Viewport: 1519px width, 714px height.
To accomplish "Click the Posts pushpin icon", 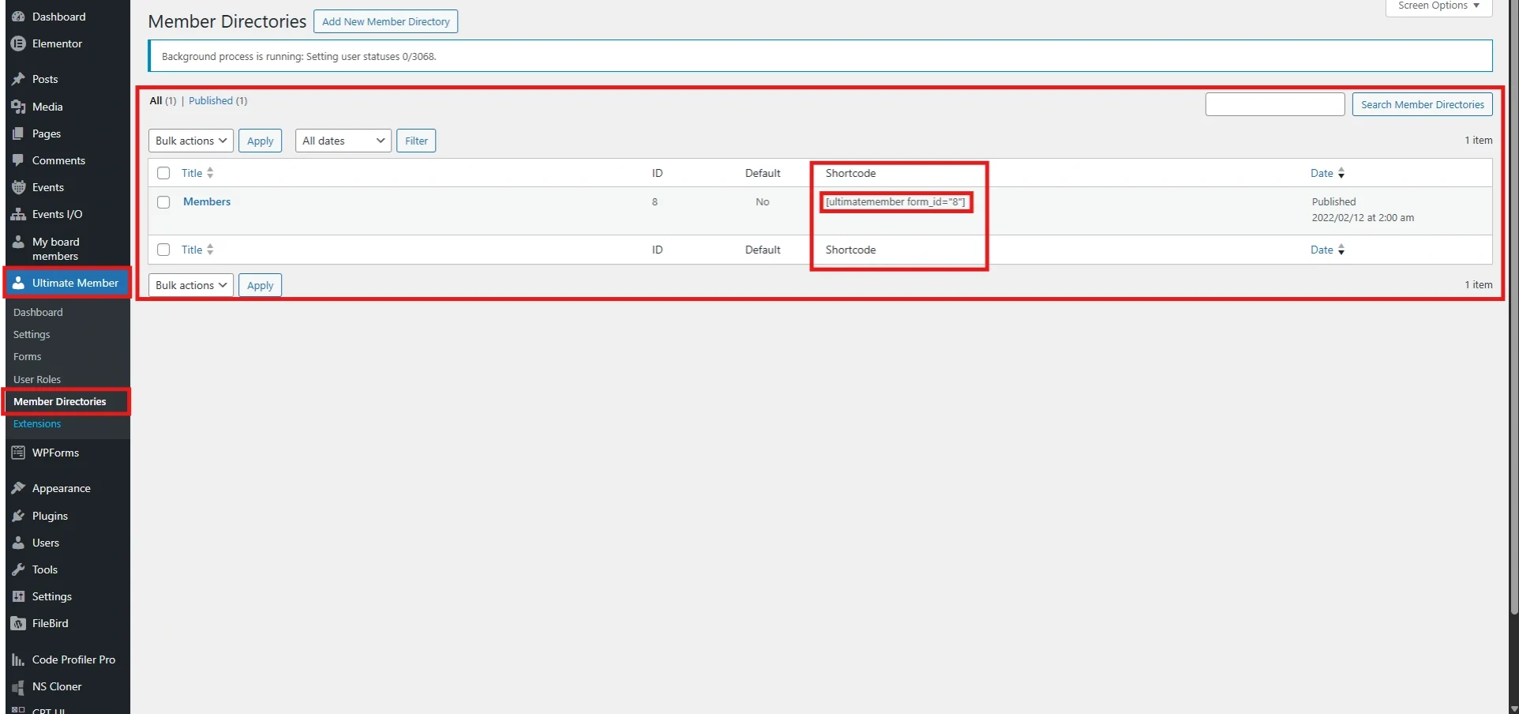I will click(x=18, y=79).
